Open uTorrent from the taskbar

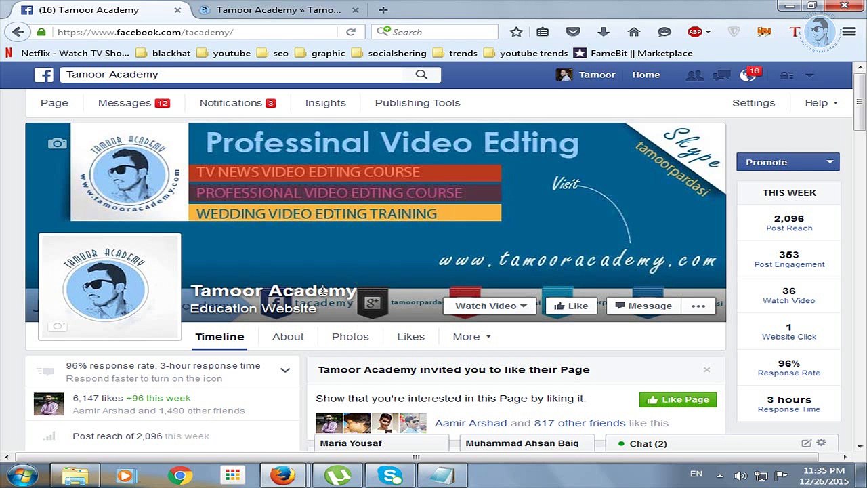[x=337, y=475]
